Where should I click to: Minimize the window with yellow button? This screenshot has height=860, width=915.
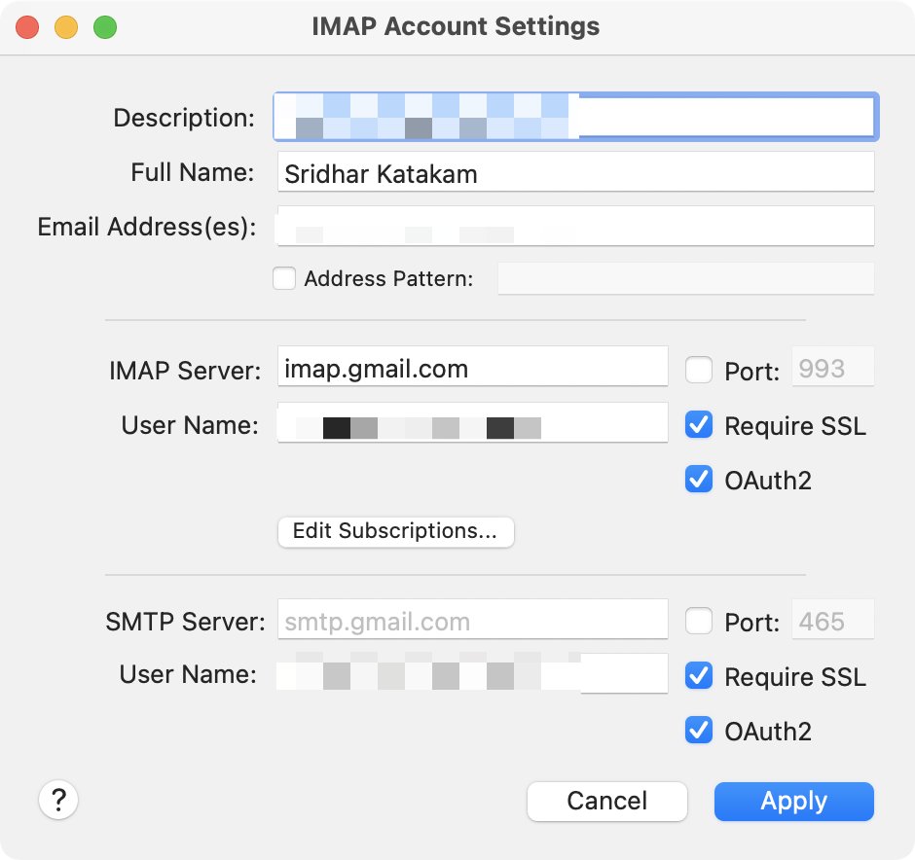[66, 27]
